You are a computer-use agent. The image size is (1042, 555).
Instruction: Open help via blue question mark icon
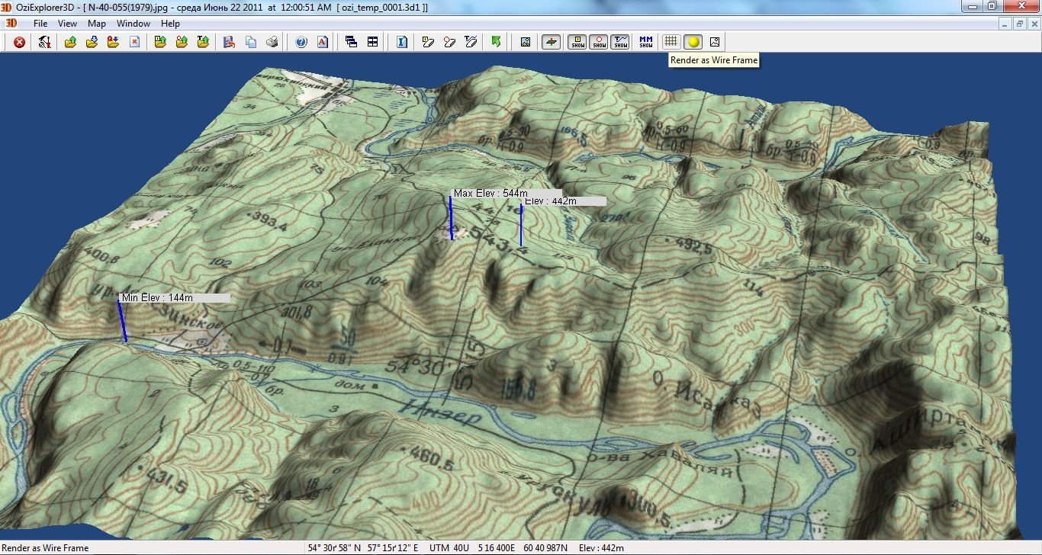pyautogui.click(x=301, y=42)
